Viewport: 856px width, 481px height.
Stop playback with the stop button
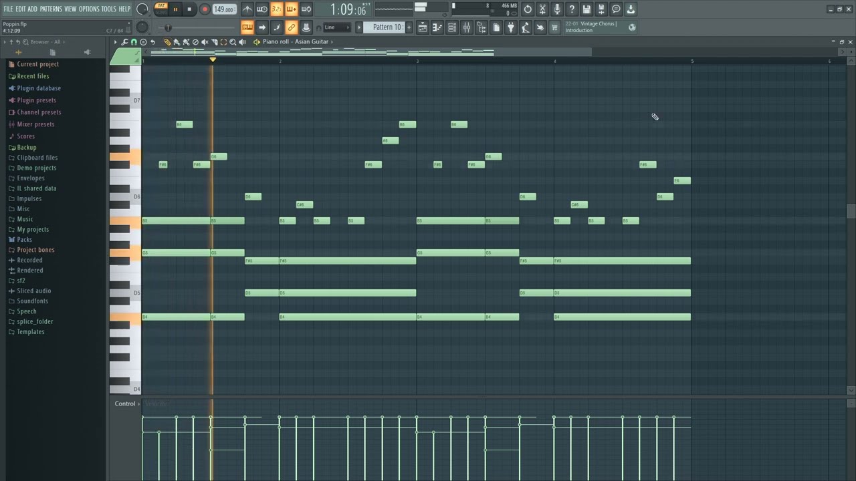click(x=189, y=9)
